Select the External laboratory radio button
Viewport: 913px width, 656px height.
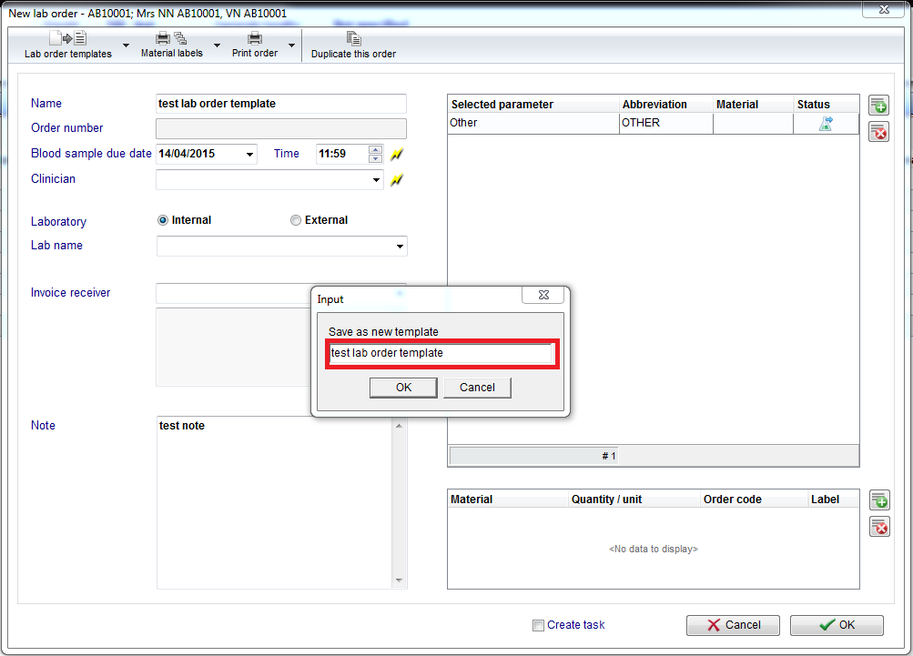point(296,220)
